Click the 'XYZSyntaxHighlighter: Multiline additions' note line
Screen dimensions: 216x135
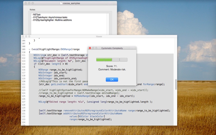(x=52, y=20)
